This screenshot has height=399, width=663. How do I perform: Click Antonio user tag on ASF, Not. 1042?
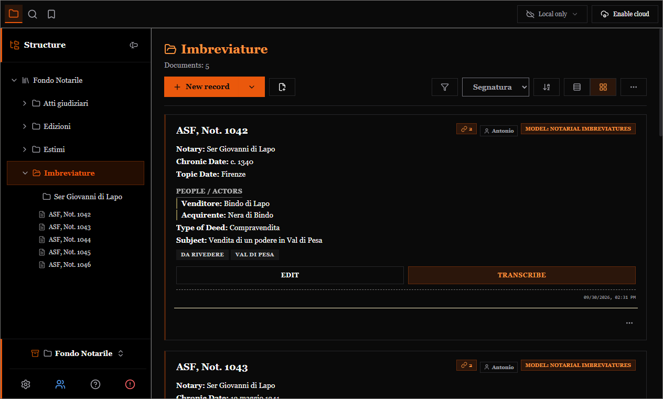[499, 131]
